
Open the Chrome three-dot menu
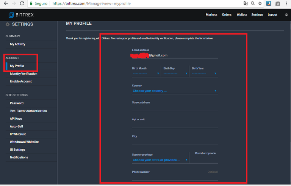coord(286,3)
